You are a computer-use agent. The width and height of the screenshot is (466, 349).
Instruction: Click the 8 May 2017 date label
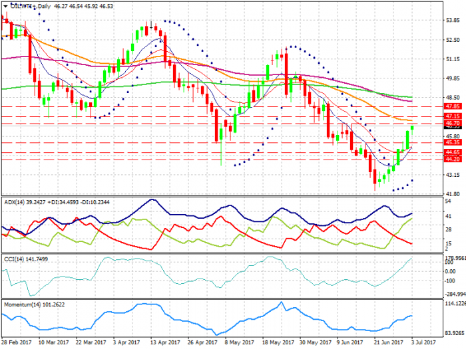239,342
